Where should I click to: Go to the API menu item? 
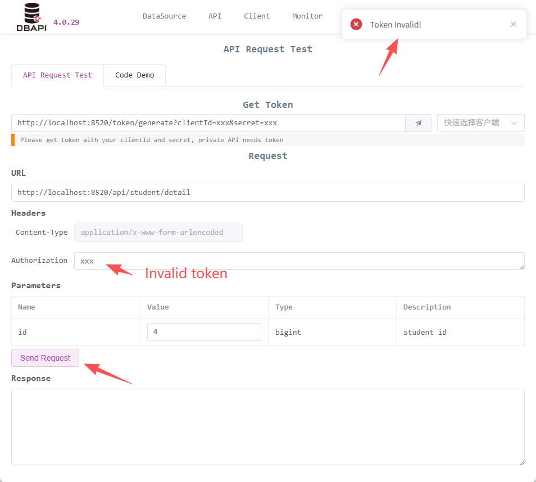[215, 16]
